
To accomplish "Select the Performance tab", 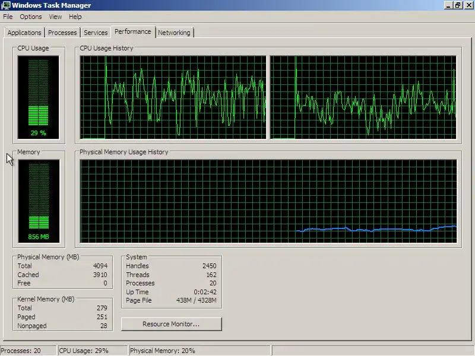I will pyautogui.click(x=132, y=32).
